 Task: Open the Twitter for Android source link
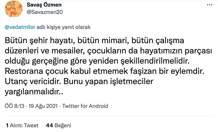tap(85, 106)
